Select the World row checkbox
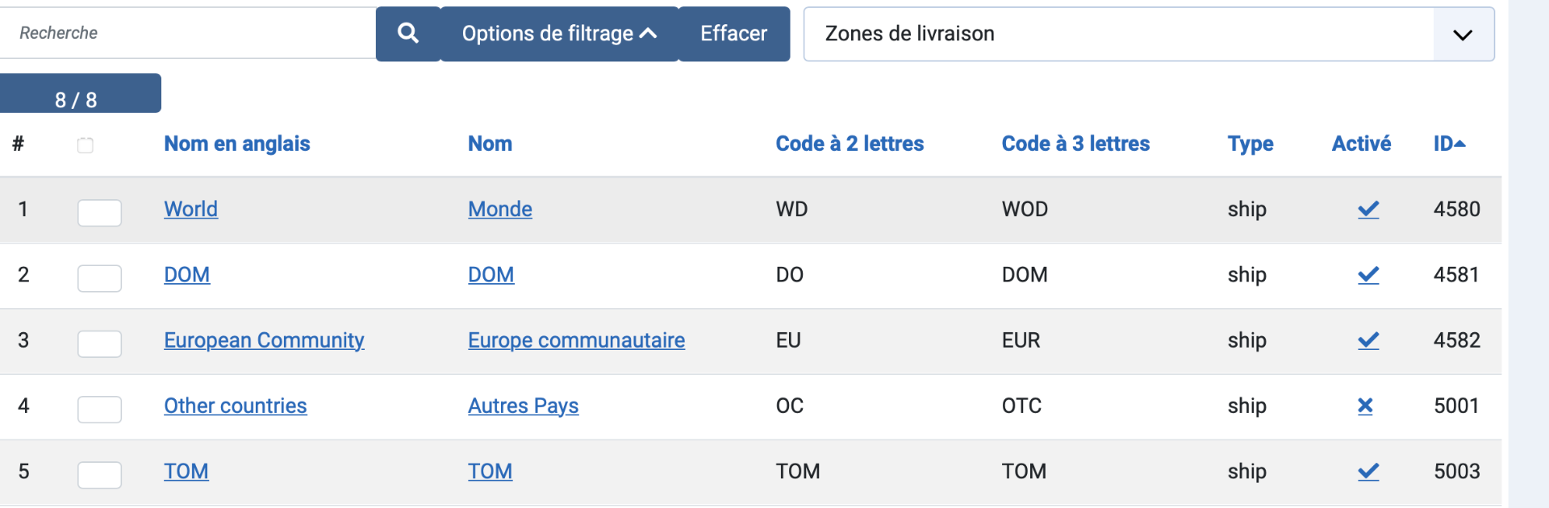The image size is (1549, 508). pyautogui.click(x=99, y=213)
